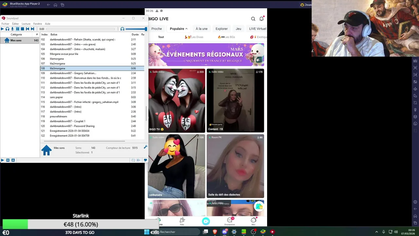Open Discussion in BIGO bottom bar
419x236 pixels.
(229, 222)
